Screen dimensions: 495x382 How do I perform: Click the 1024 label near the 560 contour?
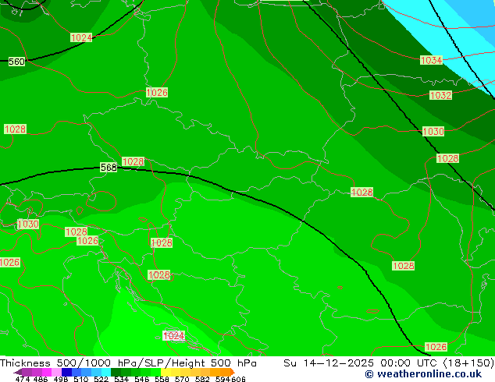[x=81, y=38]
